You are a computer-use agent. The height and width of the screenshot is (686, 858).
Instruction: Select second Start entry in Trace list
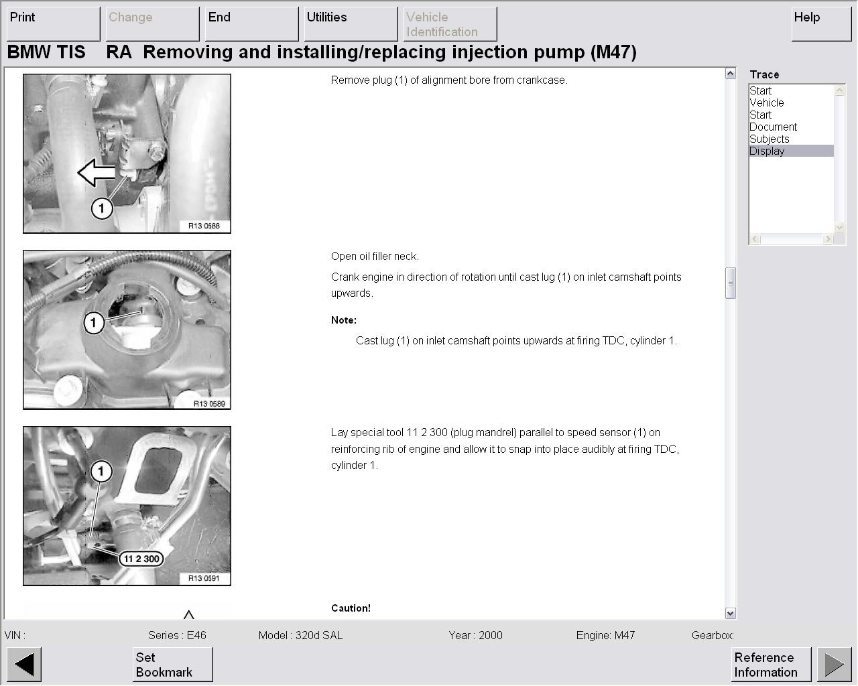[791, 115]
